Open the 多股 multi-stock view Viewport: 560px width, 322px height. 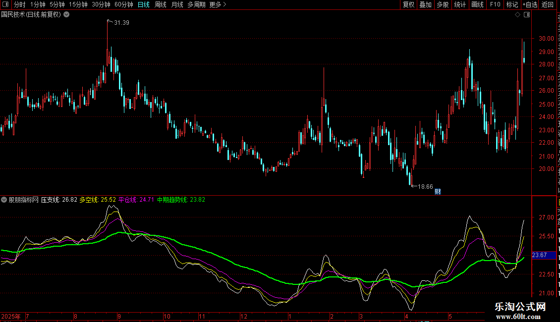[443, 4]
